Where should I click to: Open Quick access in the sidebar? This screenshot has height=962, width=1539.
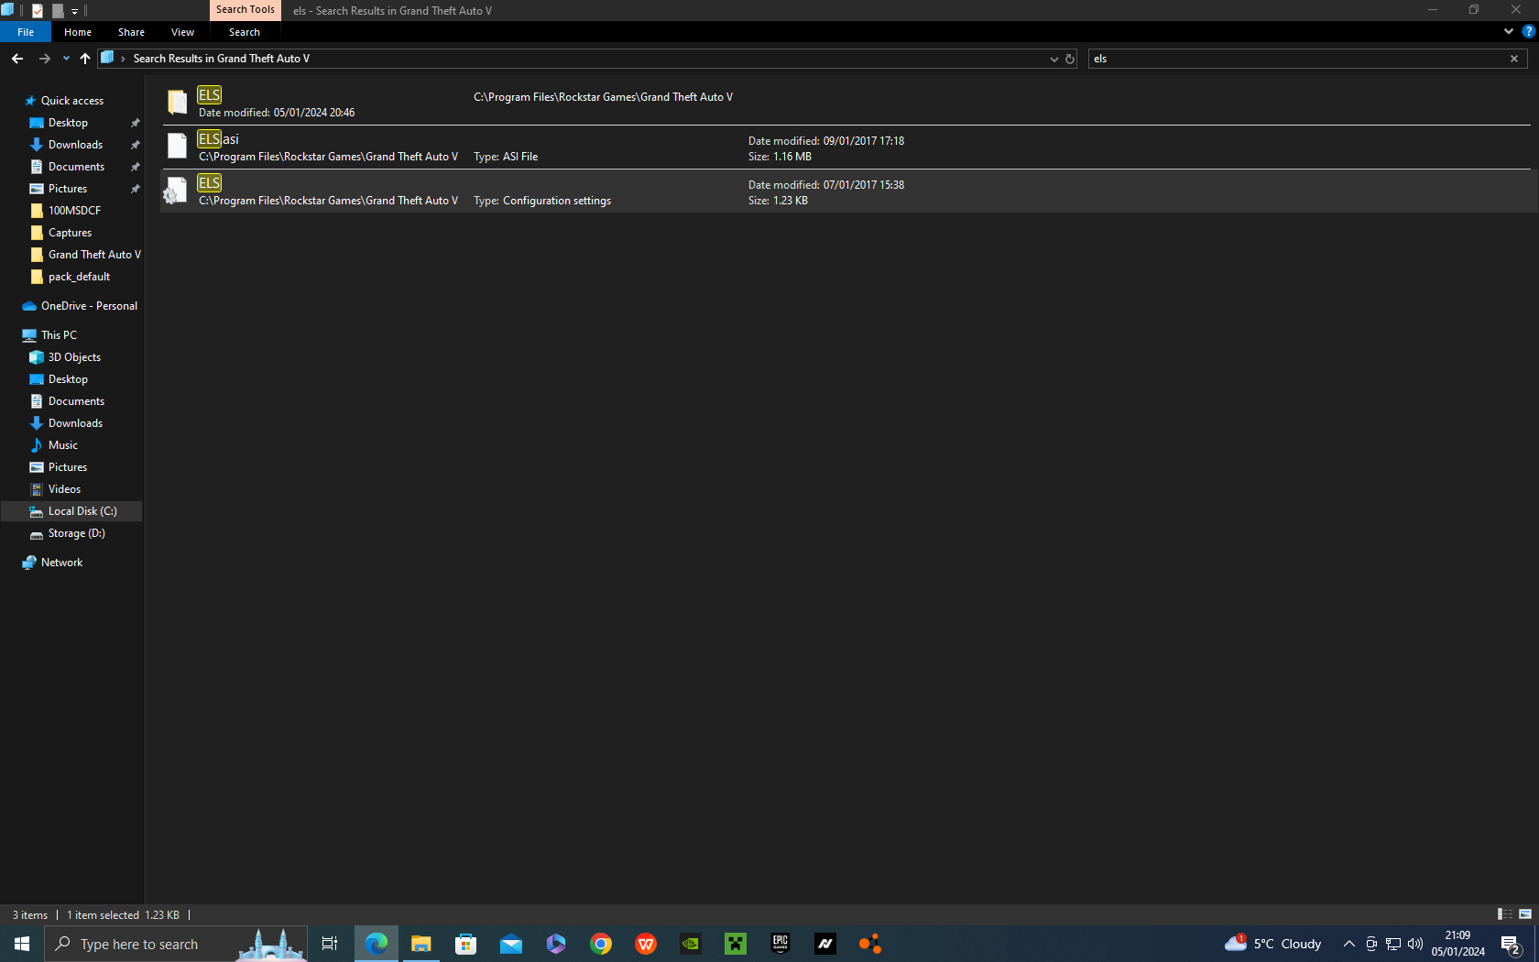(x=71, y=101)
